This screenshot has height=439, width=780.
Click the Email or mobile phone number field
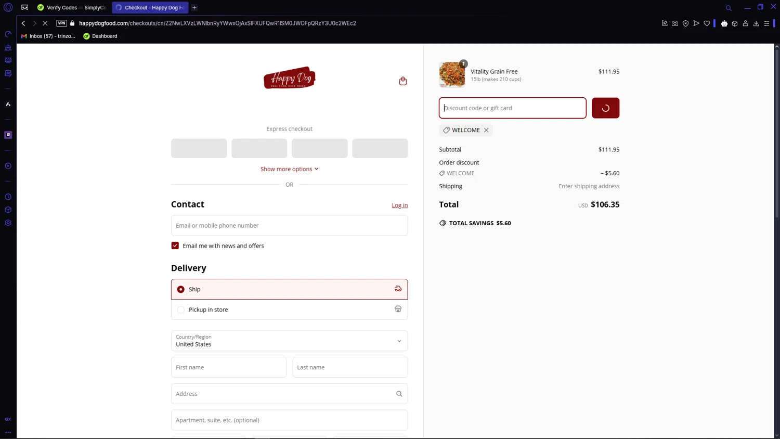tap(289, 225)
